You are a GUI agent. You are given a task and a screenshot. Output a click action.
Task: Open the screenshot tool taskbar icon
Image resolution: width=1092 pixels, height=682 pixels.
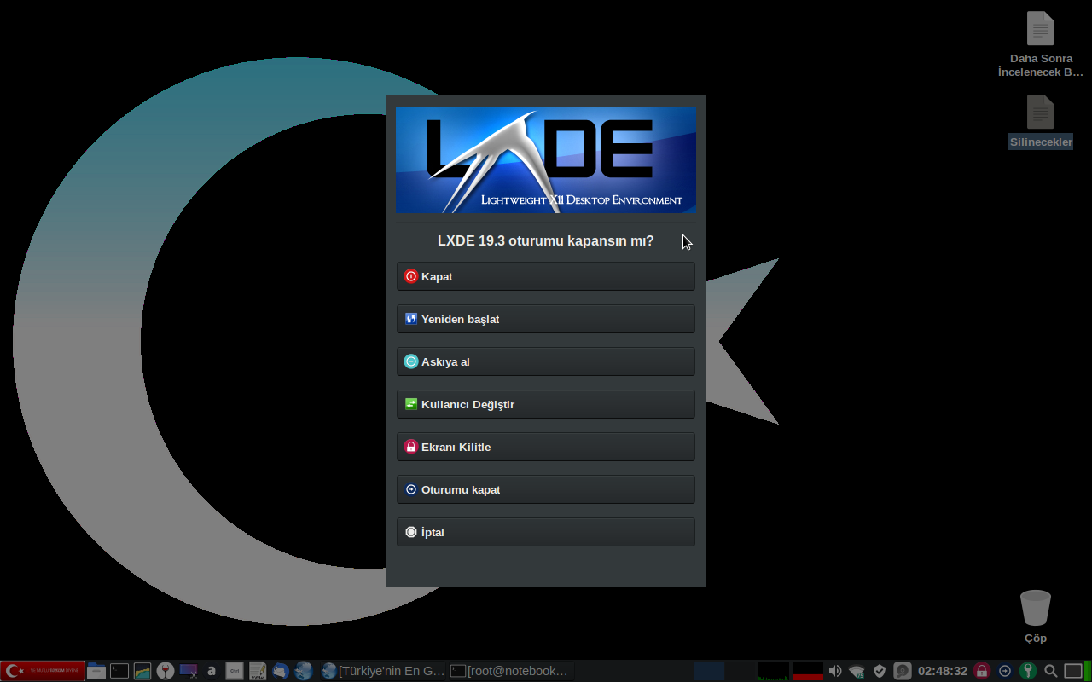pos(189,671)
